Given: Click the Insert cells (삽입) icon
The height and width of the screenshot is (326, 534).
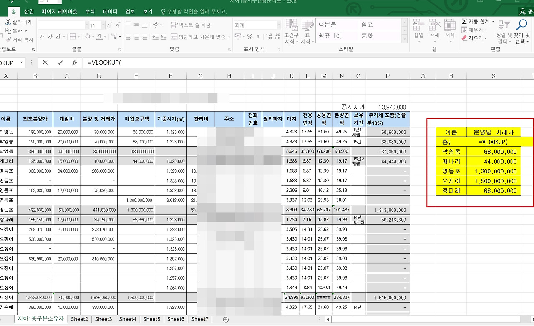Looking at the screenshot, I should [x=418, y=26].
